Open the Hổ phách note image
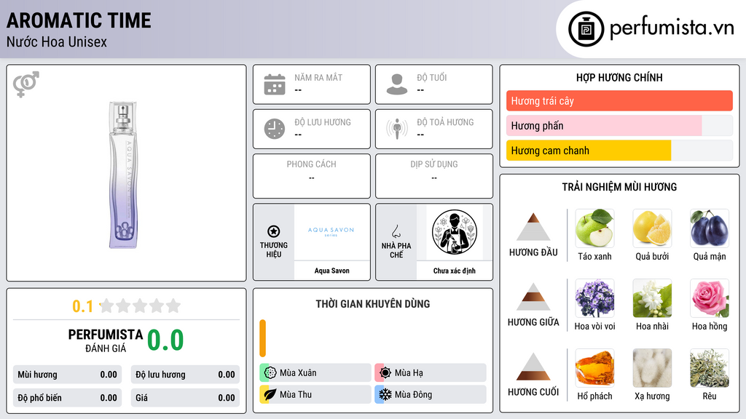Image resolution: width=746 pixels, height=419 pixels. (x=594, y=368)
